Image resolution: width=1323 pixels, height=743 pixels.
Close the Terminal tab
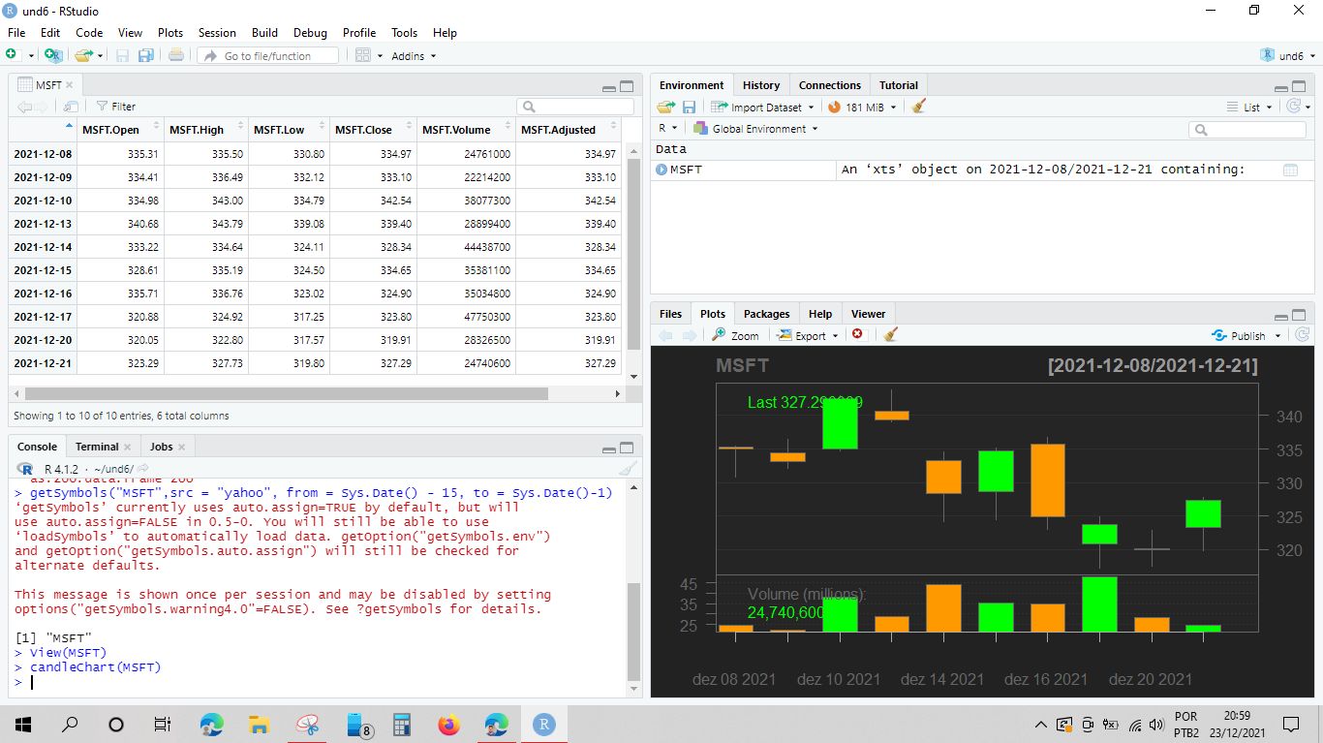pyautogui.click(x=127, y=447)
